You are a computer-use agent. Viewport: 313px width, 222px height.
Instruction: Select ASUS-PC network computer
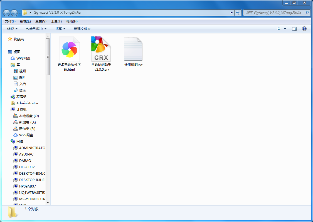pyautogui.click(x=26, y=154)
